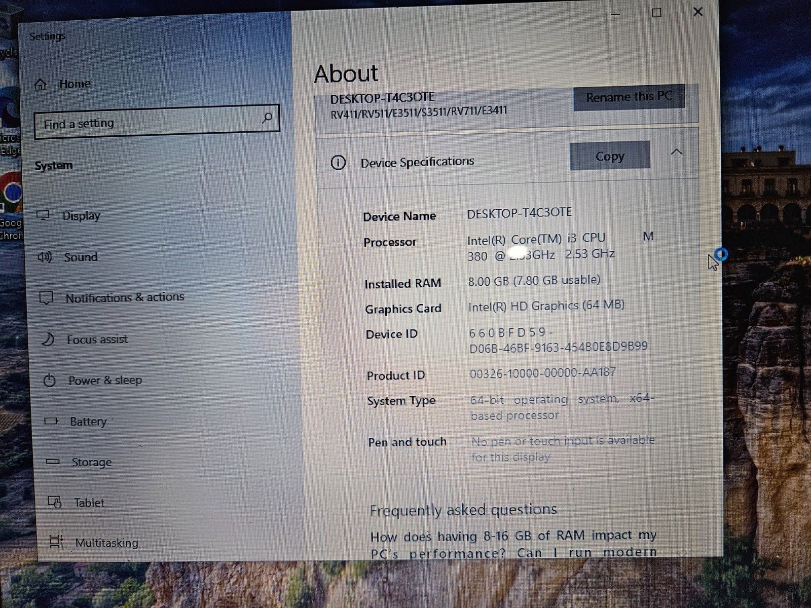This screenshot has height=608, width=811.
Task: Select the Installed RAM value 8.00 GB
Action: coord(534,280)
